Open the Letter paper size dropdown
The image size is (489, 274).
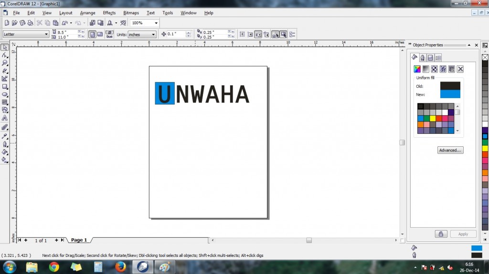click(46, 34)
